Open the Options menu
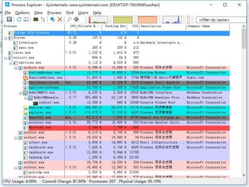The width and height of the screenshot is (249, 187). pyautogui.click(x=22, y=13)
